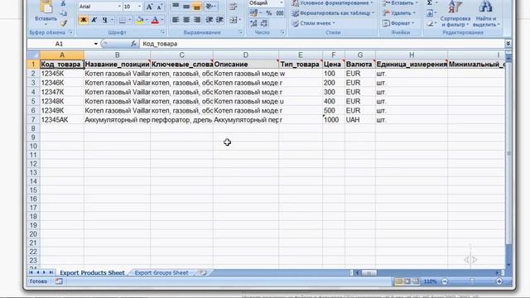Click the 'Формат' cells button

point(398,23)
